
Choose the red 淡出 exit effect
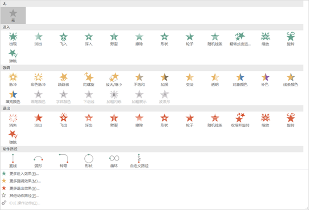tap(38, 120)
